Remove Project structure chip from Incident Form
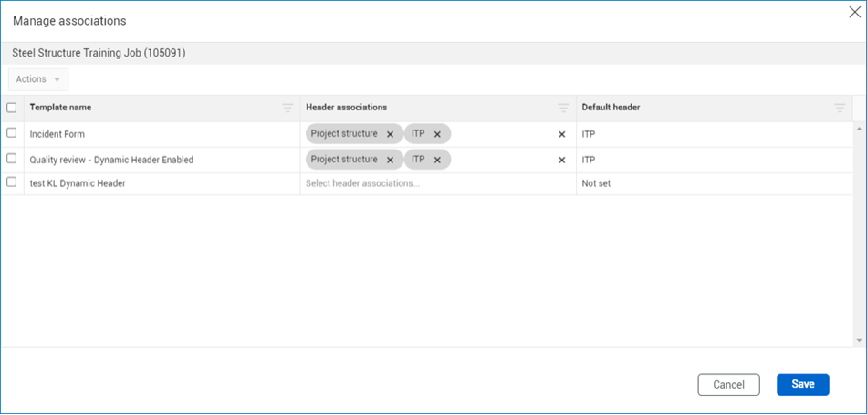 point(391,134)
